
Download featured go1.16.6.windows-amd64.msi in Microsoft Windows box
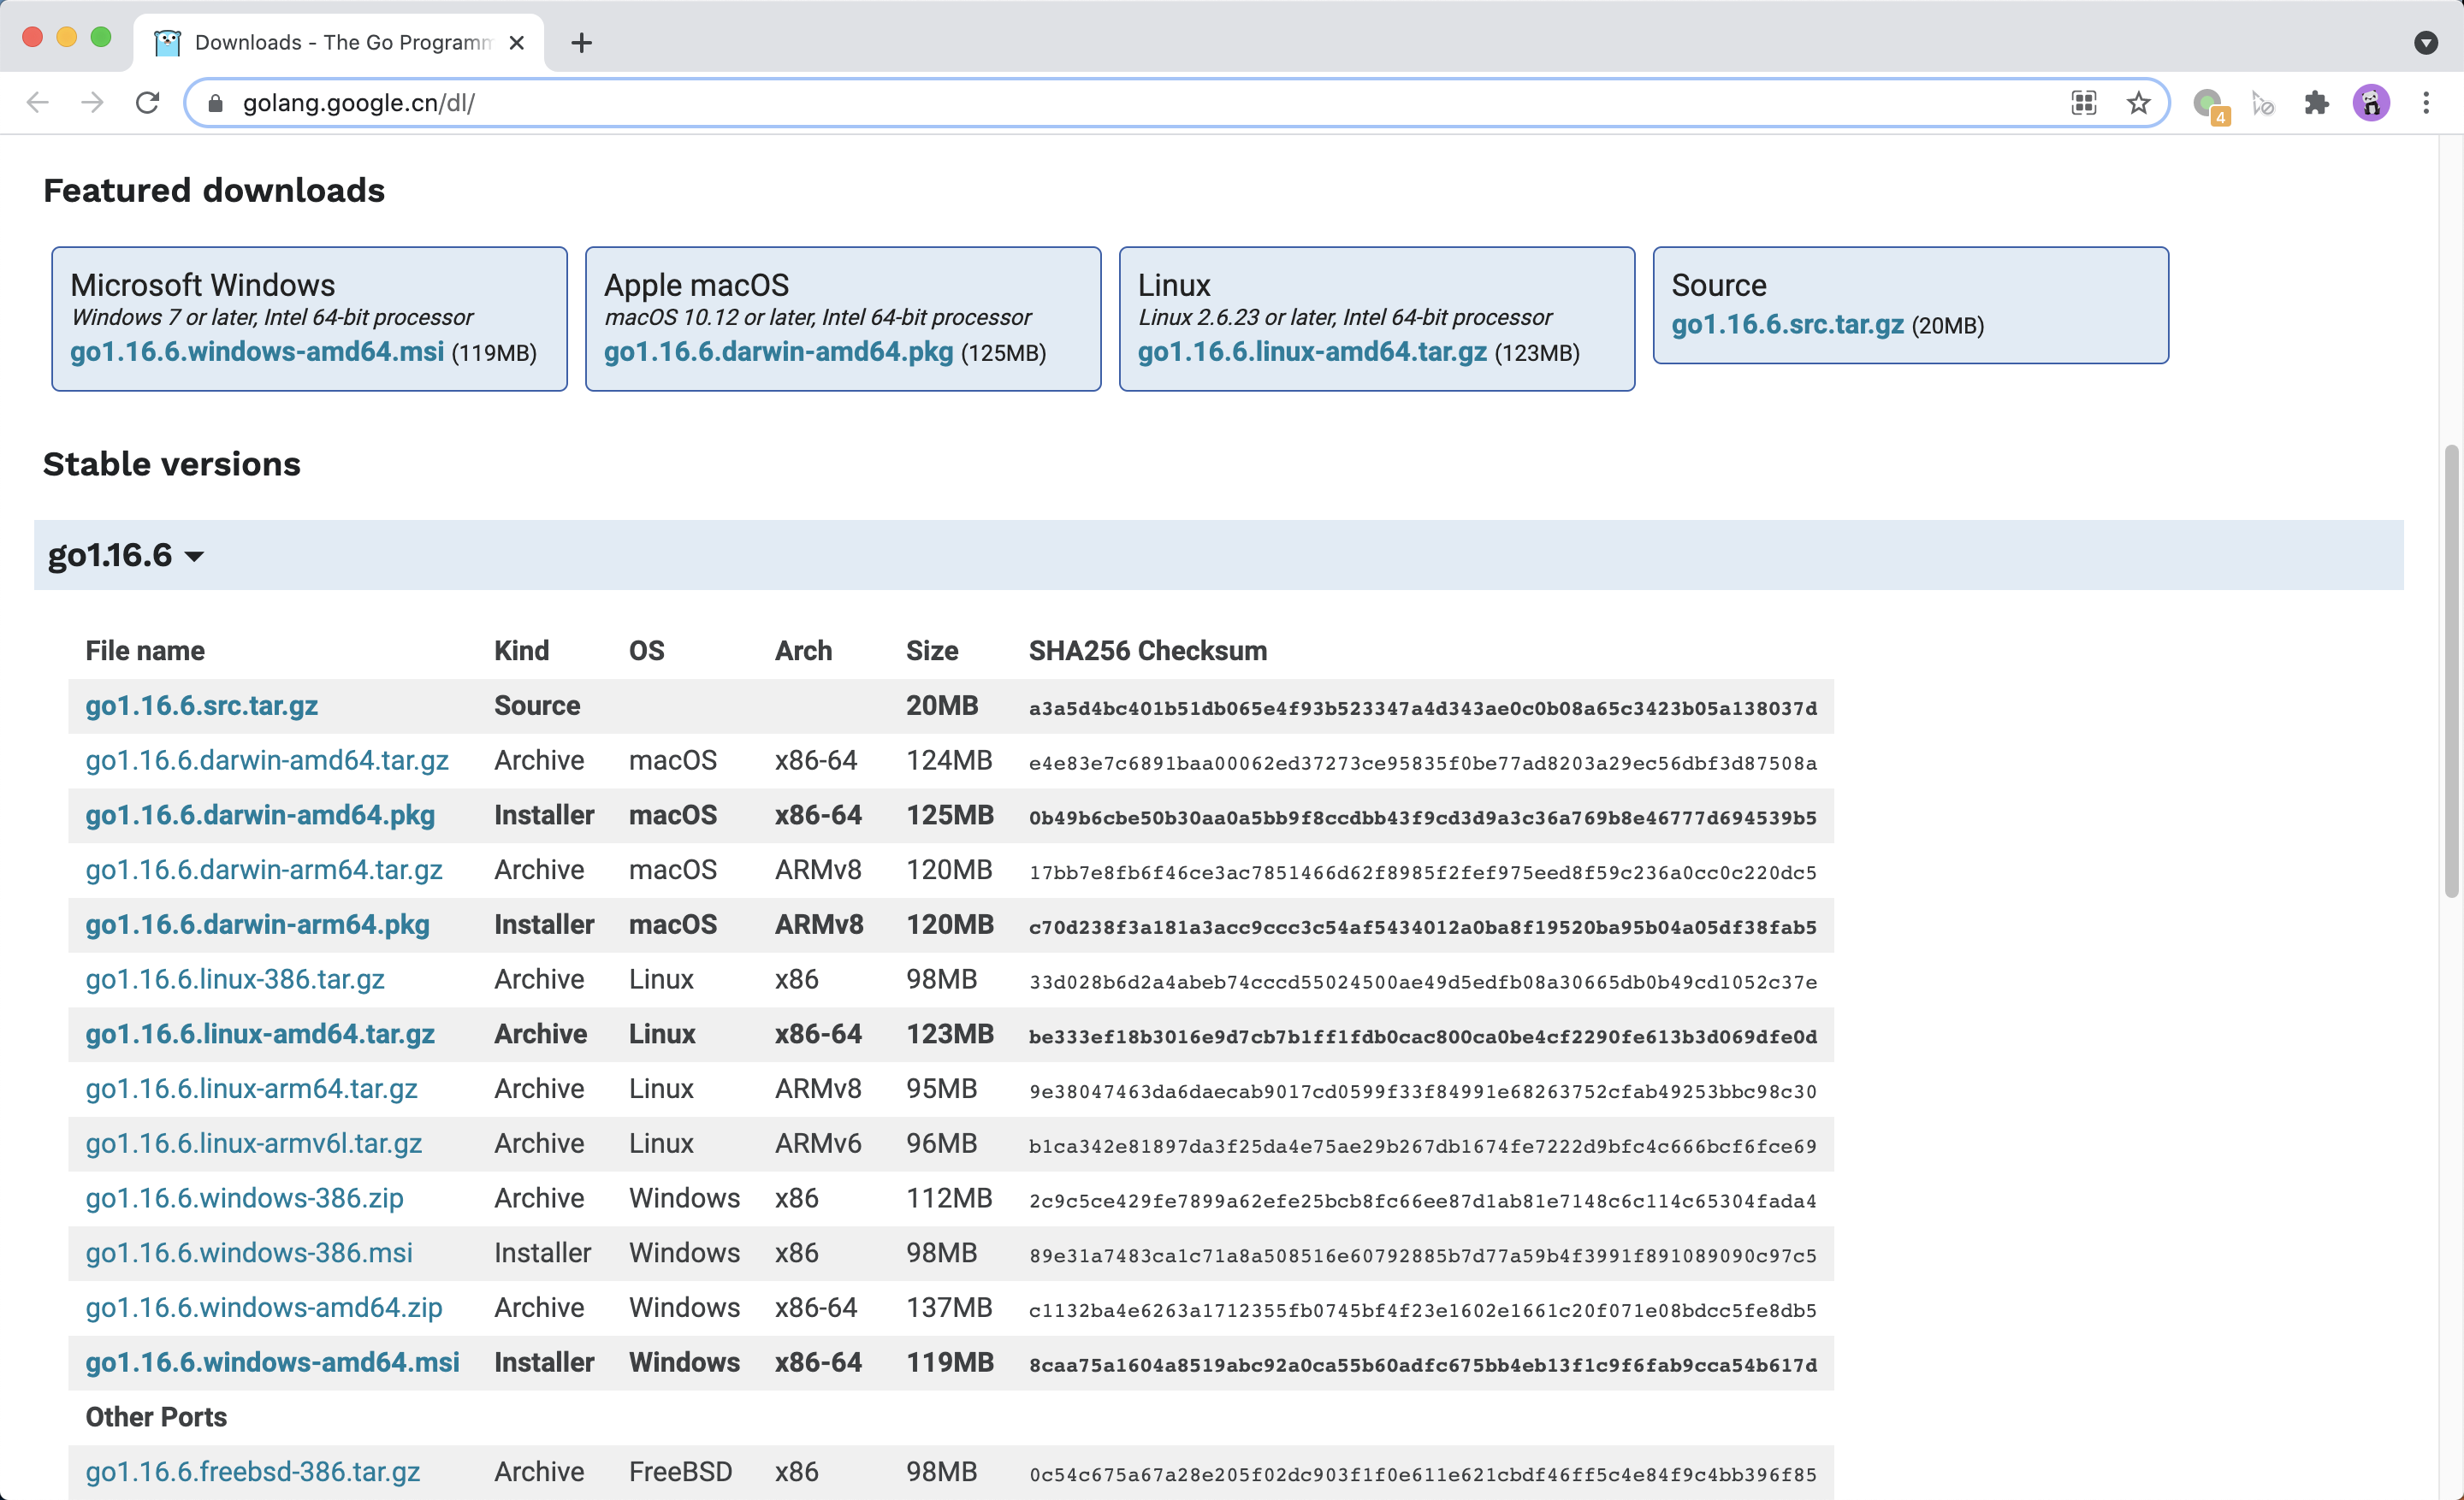[257, 351]
